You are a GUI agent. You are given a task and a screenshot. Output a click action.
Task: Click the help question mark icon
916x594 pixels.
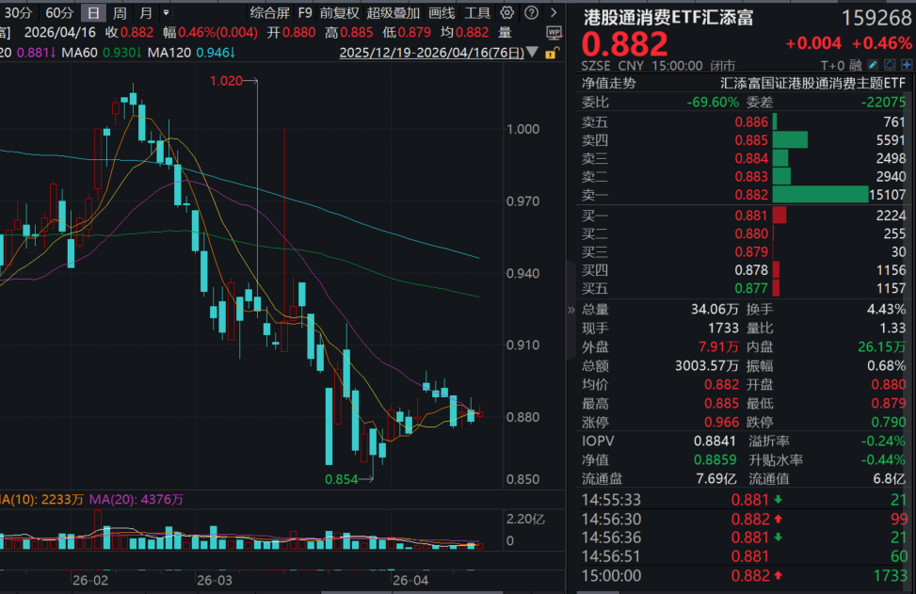[531, 13]
